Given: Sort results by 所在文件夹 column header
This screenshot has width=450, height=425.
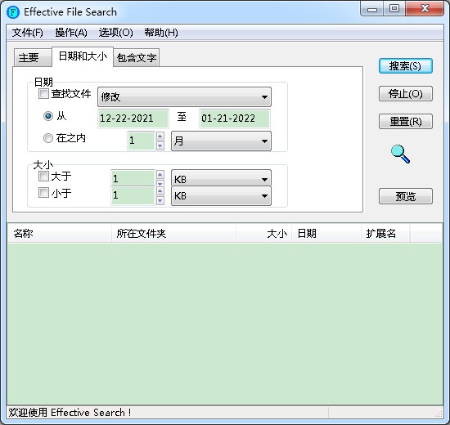Looking at the screenshot, I should pyautogui.click(x=173, y=234).
